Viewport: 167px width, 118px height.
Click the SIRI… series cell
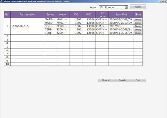(50, 26)
